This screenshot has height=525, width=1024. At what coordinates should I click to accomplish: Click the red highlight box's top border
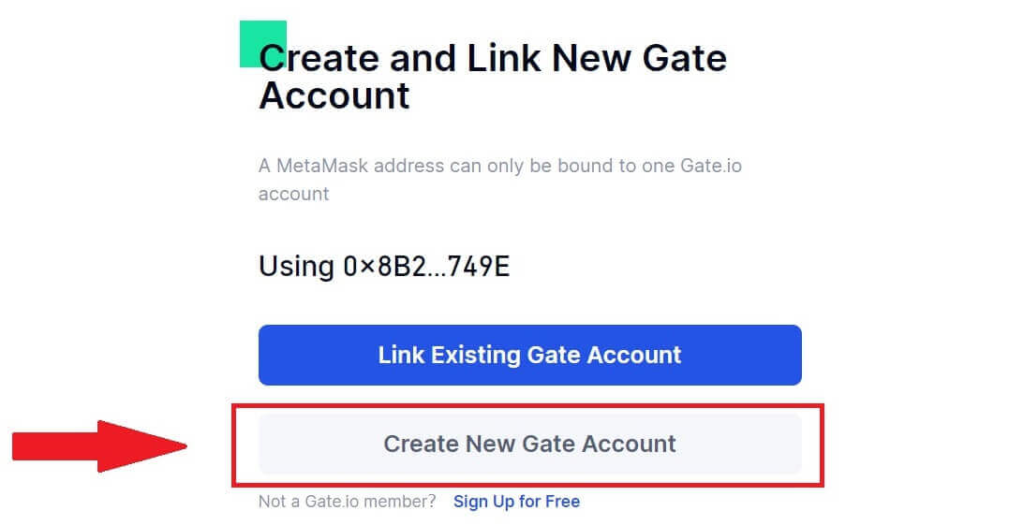tap(529, 406)
